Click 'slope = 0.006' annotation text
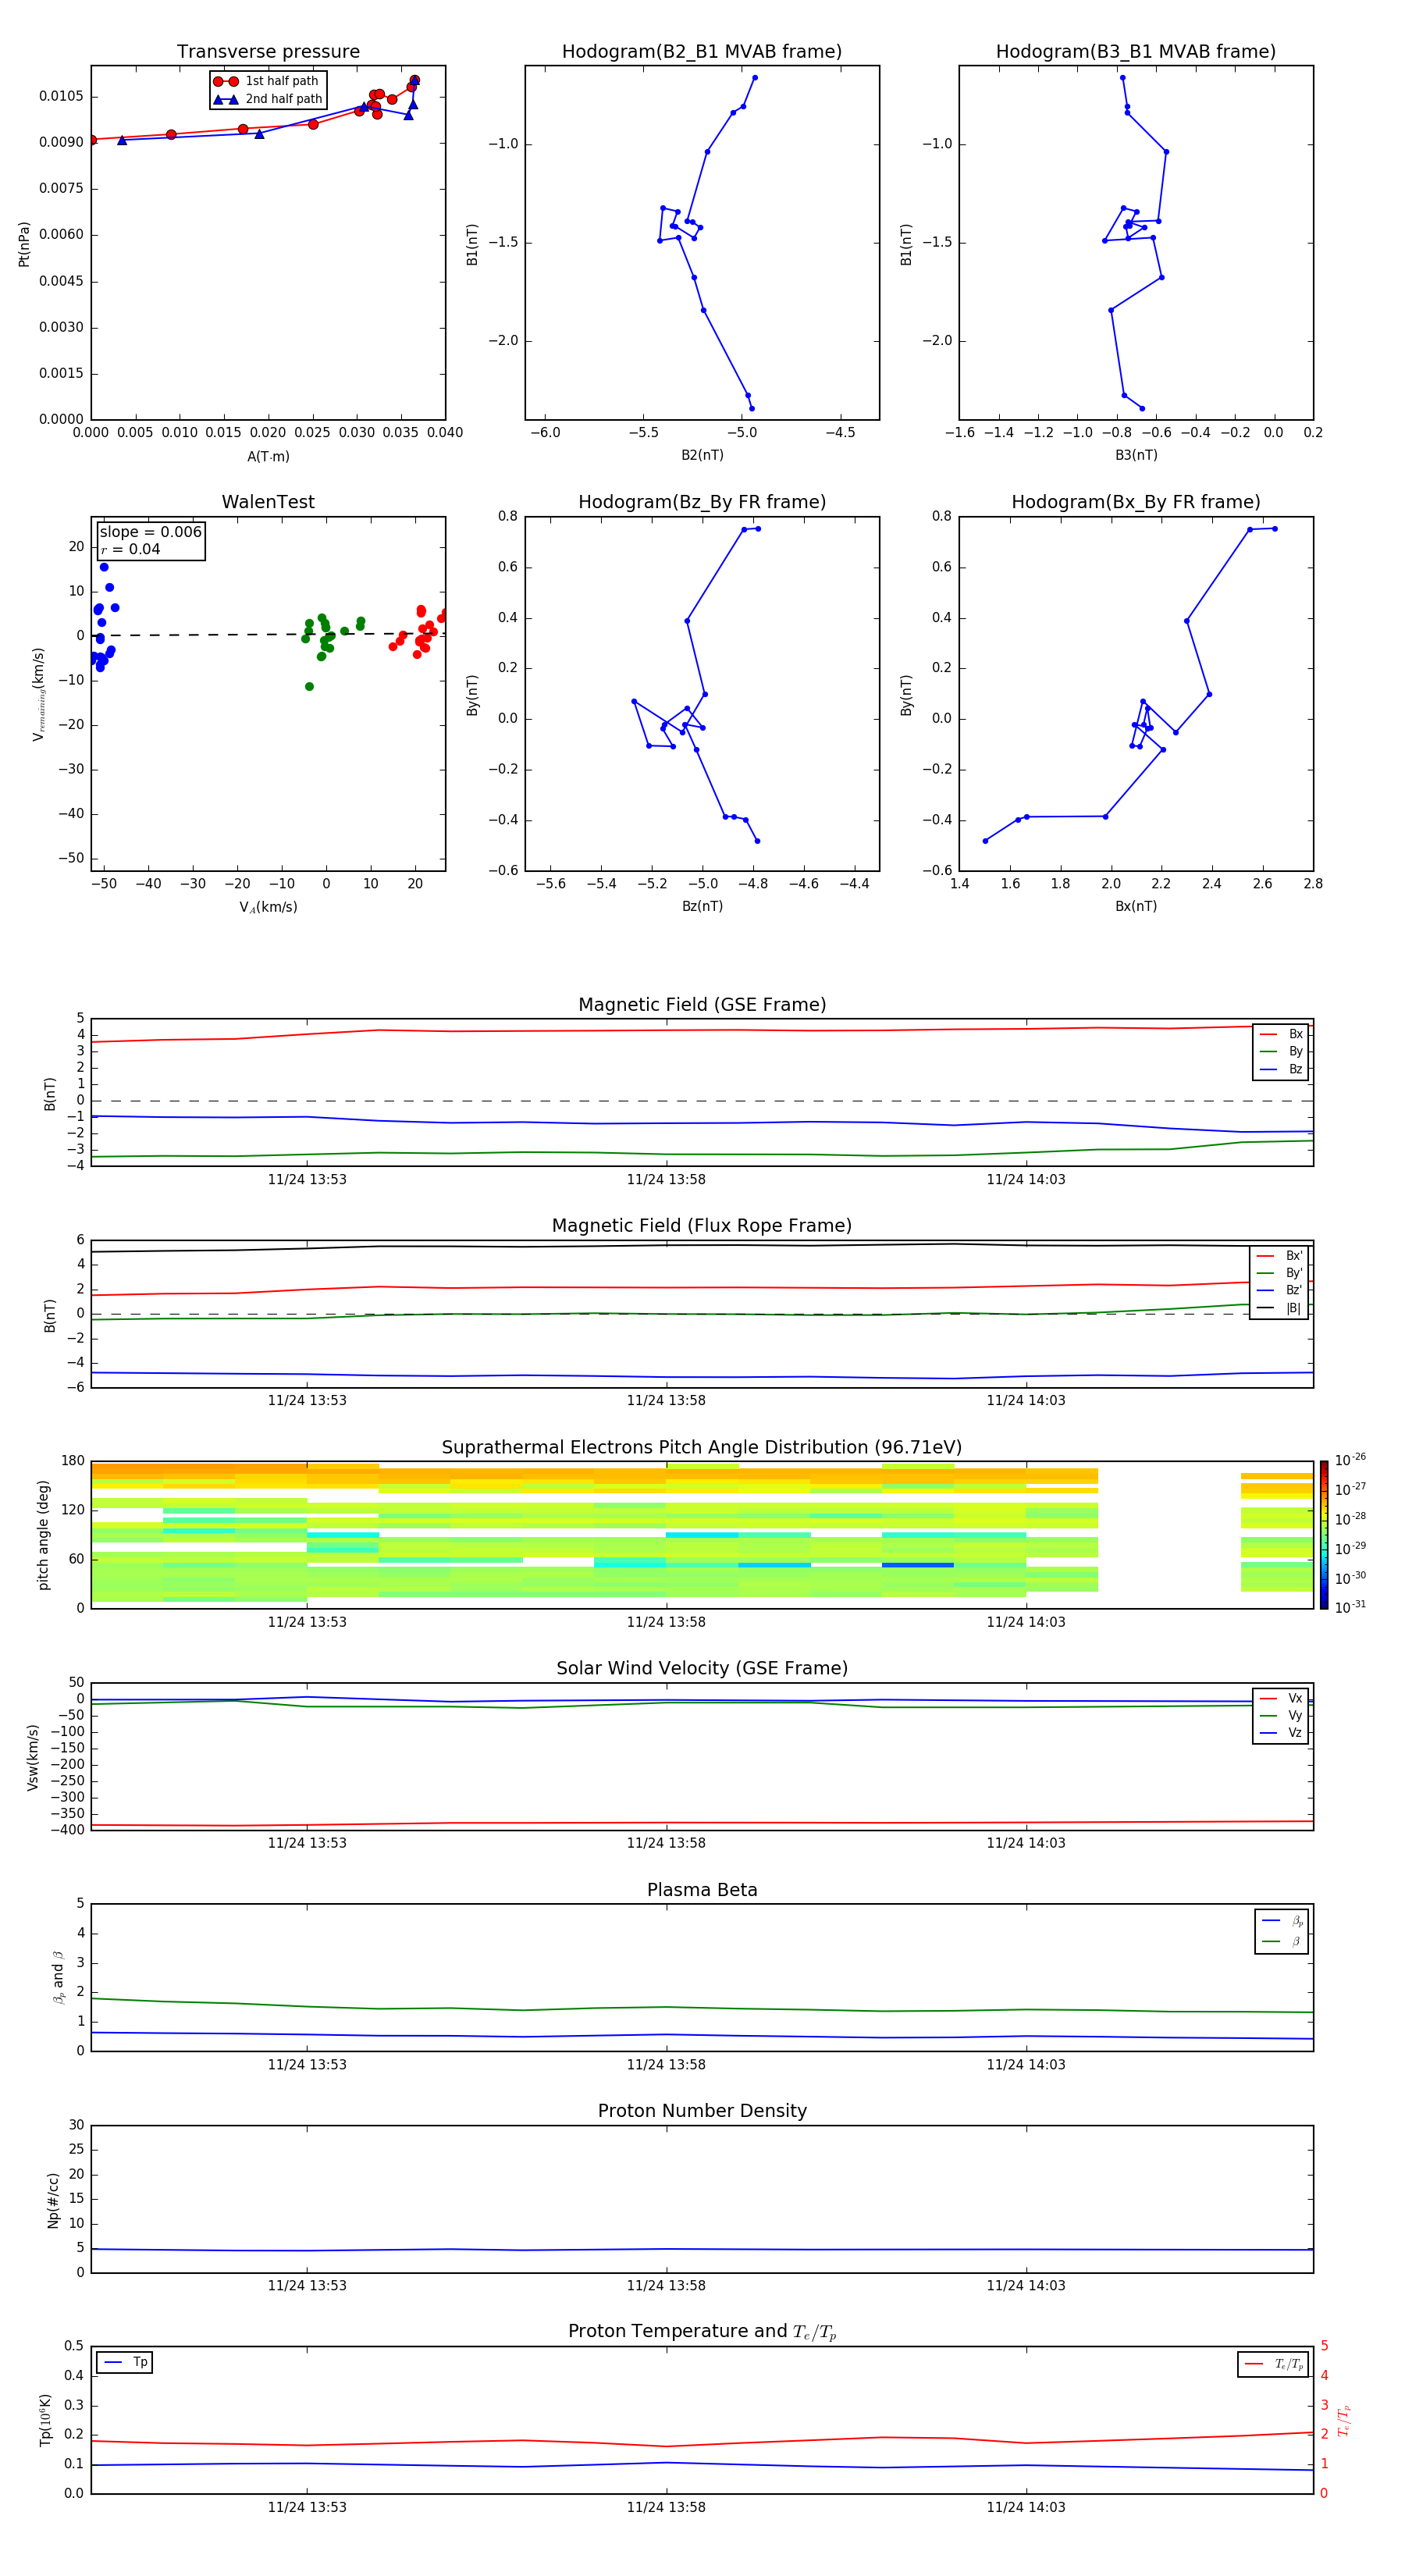This screenshot has height=2576, width=1405. pos(150,532)
